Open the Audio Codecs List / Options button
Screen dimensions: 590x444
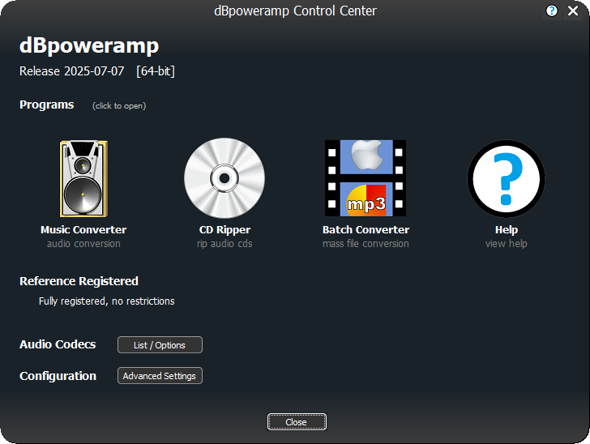160,344
